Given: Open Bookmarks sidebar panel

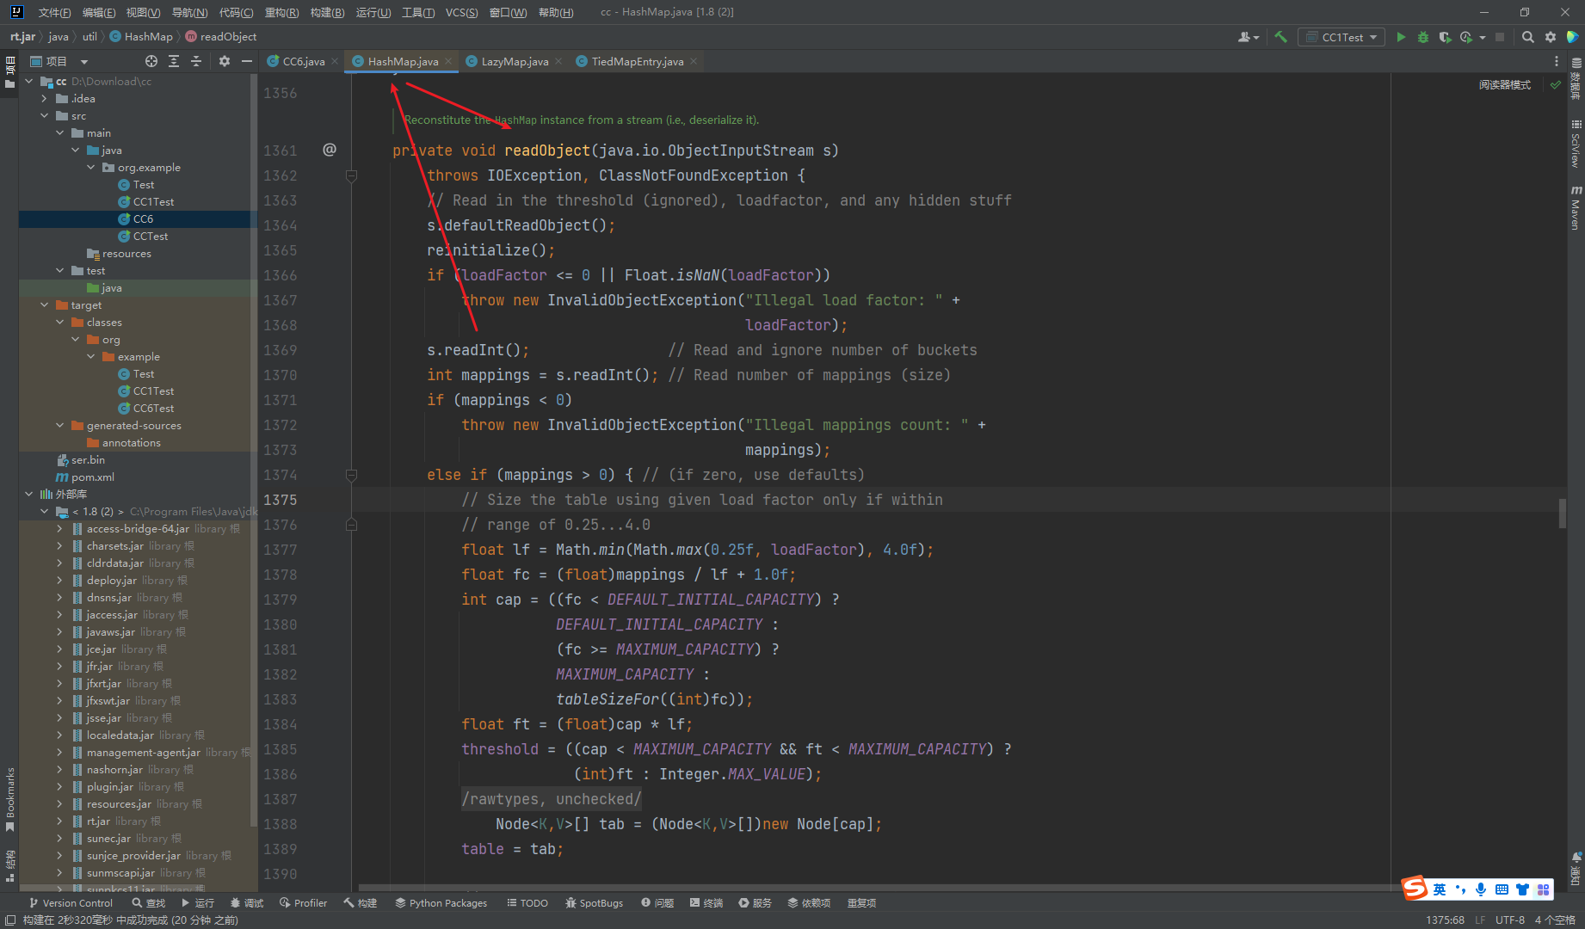Looking at the screenshot, I should [x=10, y=799].
